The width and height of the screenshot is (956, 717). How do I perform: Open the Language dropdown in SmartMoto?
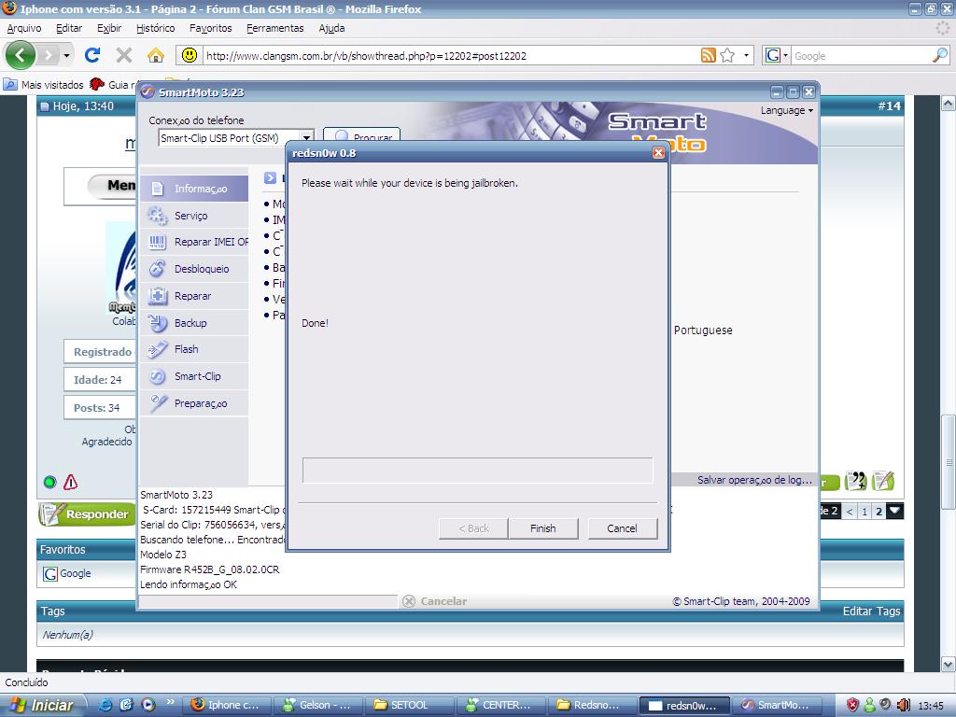coord(786,110)
